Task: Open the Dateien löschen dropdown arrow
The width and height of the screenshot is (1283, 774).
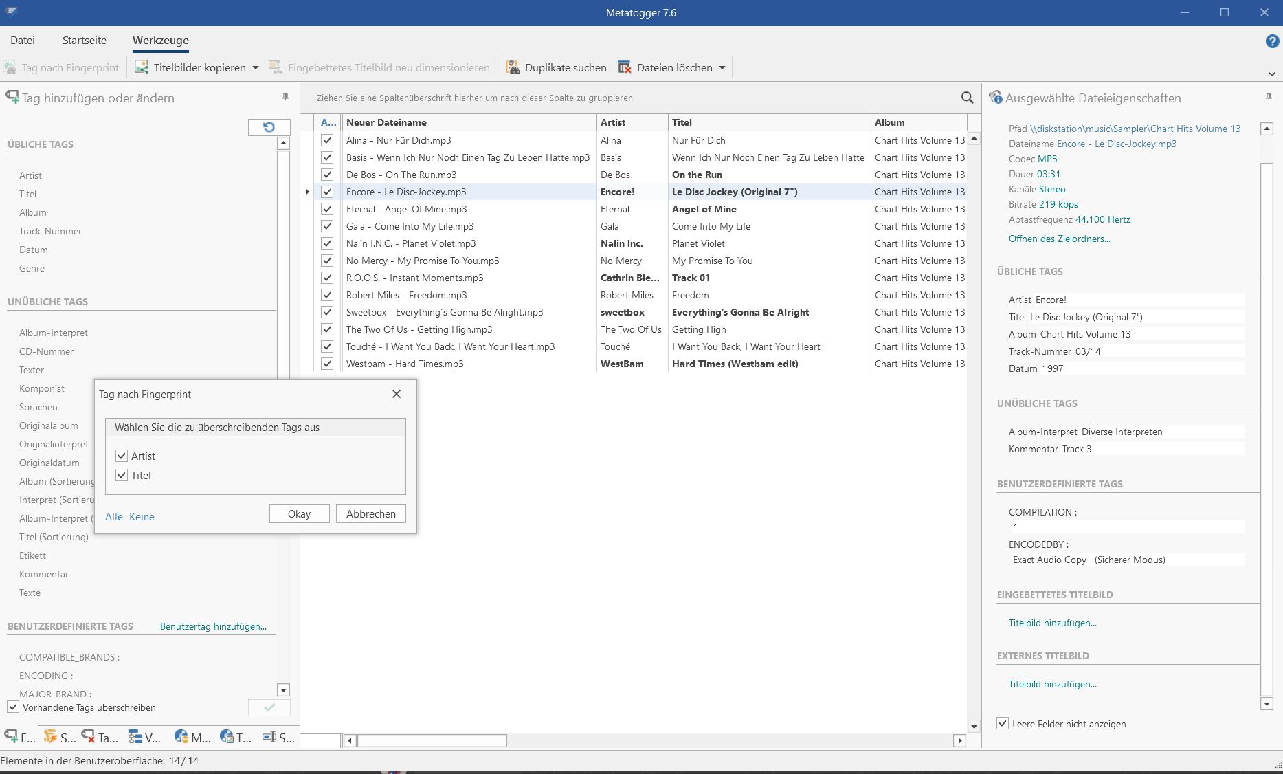Action: coord(722,67)
